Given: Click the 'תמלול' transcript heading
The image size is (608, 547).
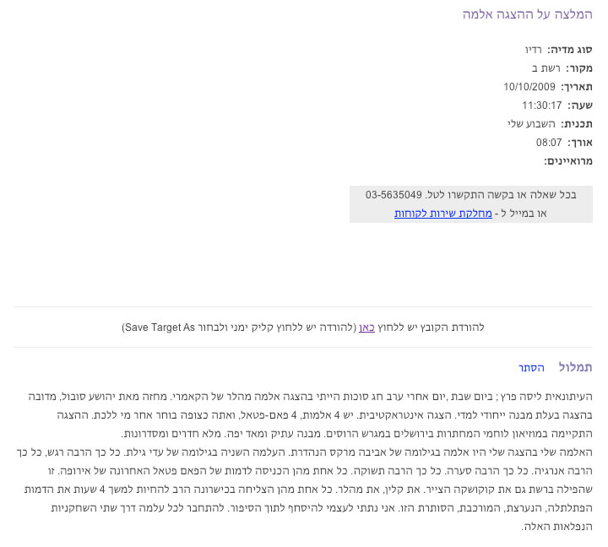Looking at the screenshot, I should tap(575, 367).
